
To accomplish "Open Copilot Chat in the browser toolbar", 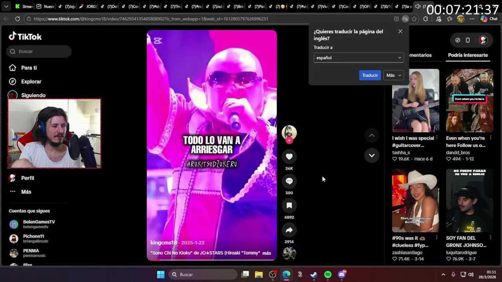I will tap(489, 19).
